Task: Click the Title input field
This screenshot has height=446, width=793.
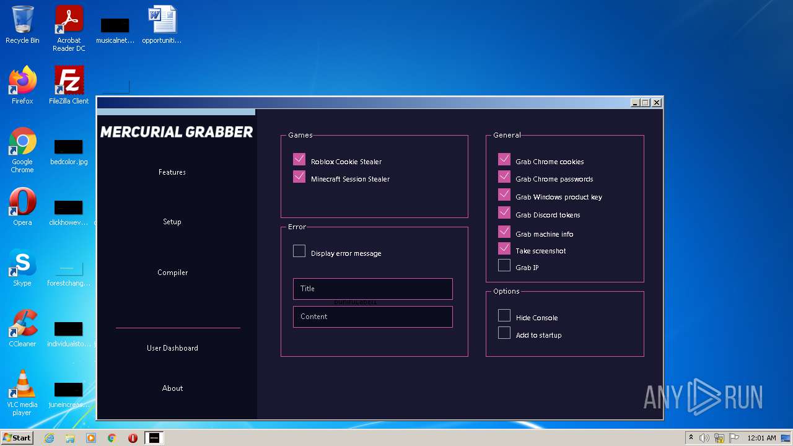Action: [x=372, y=289]
